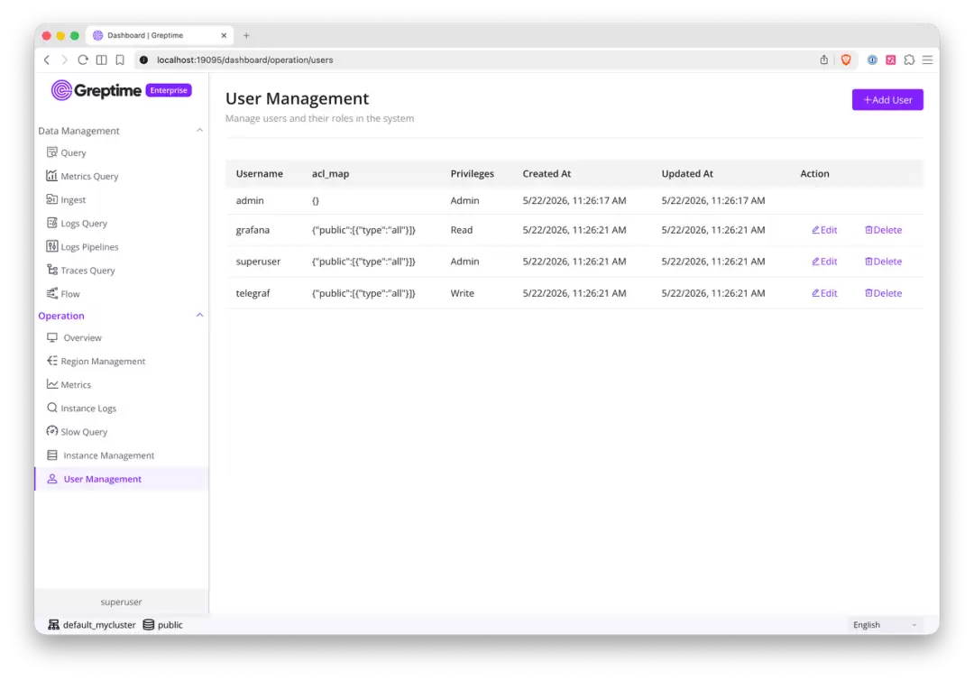Click the Logs Query icon
Screen dimensions: 974x680
point(52,223)
